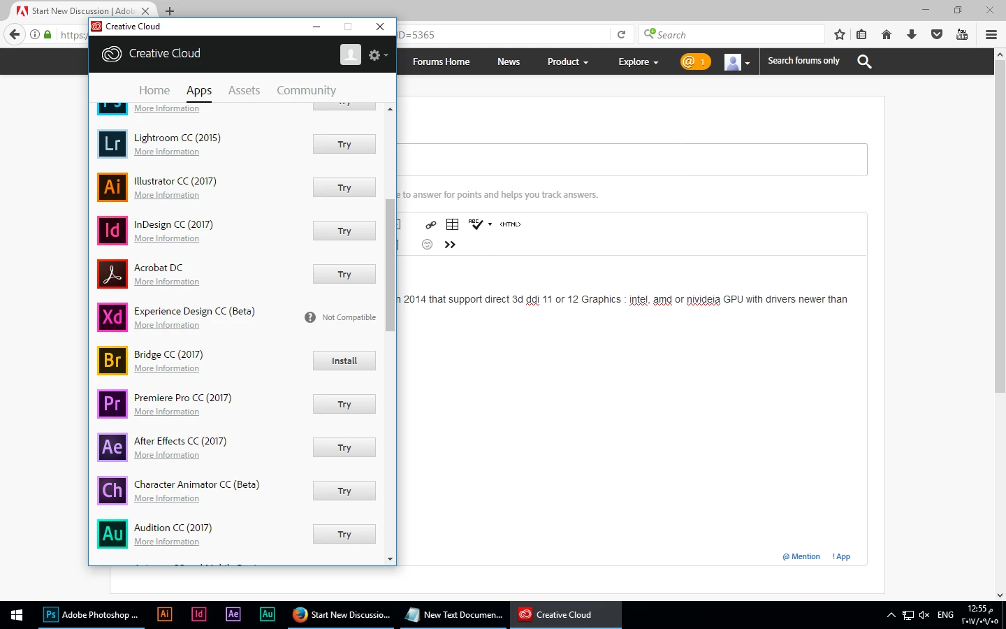Switch to Assets tab

pyautogui.click(x=244, y=90)
